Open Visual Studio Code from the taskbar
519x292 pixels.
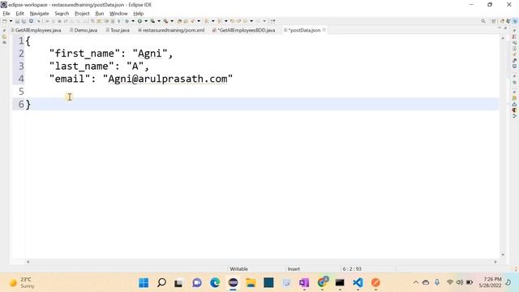(358, 283)
